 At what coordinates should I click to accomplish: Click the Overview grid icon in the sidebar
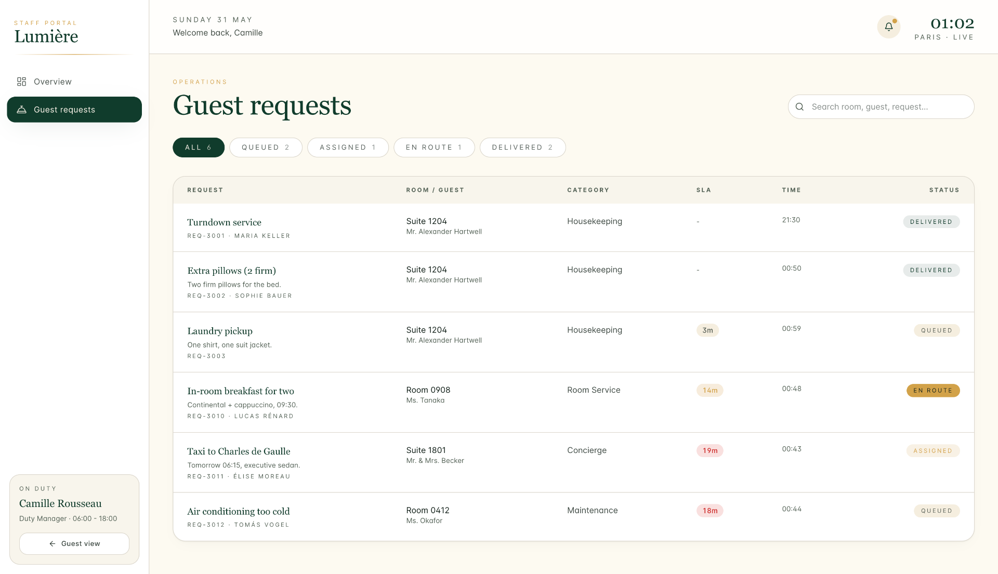coord(21,82)
